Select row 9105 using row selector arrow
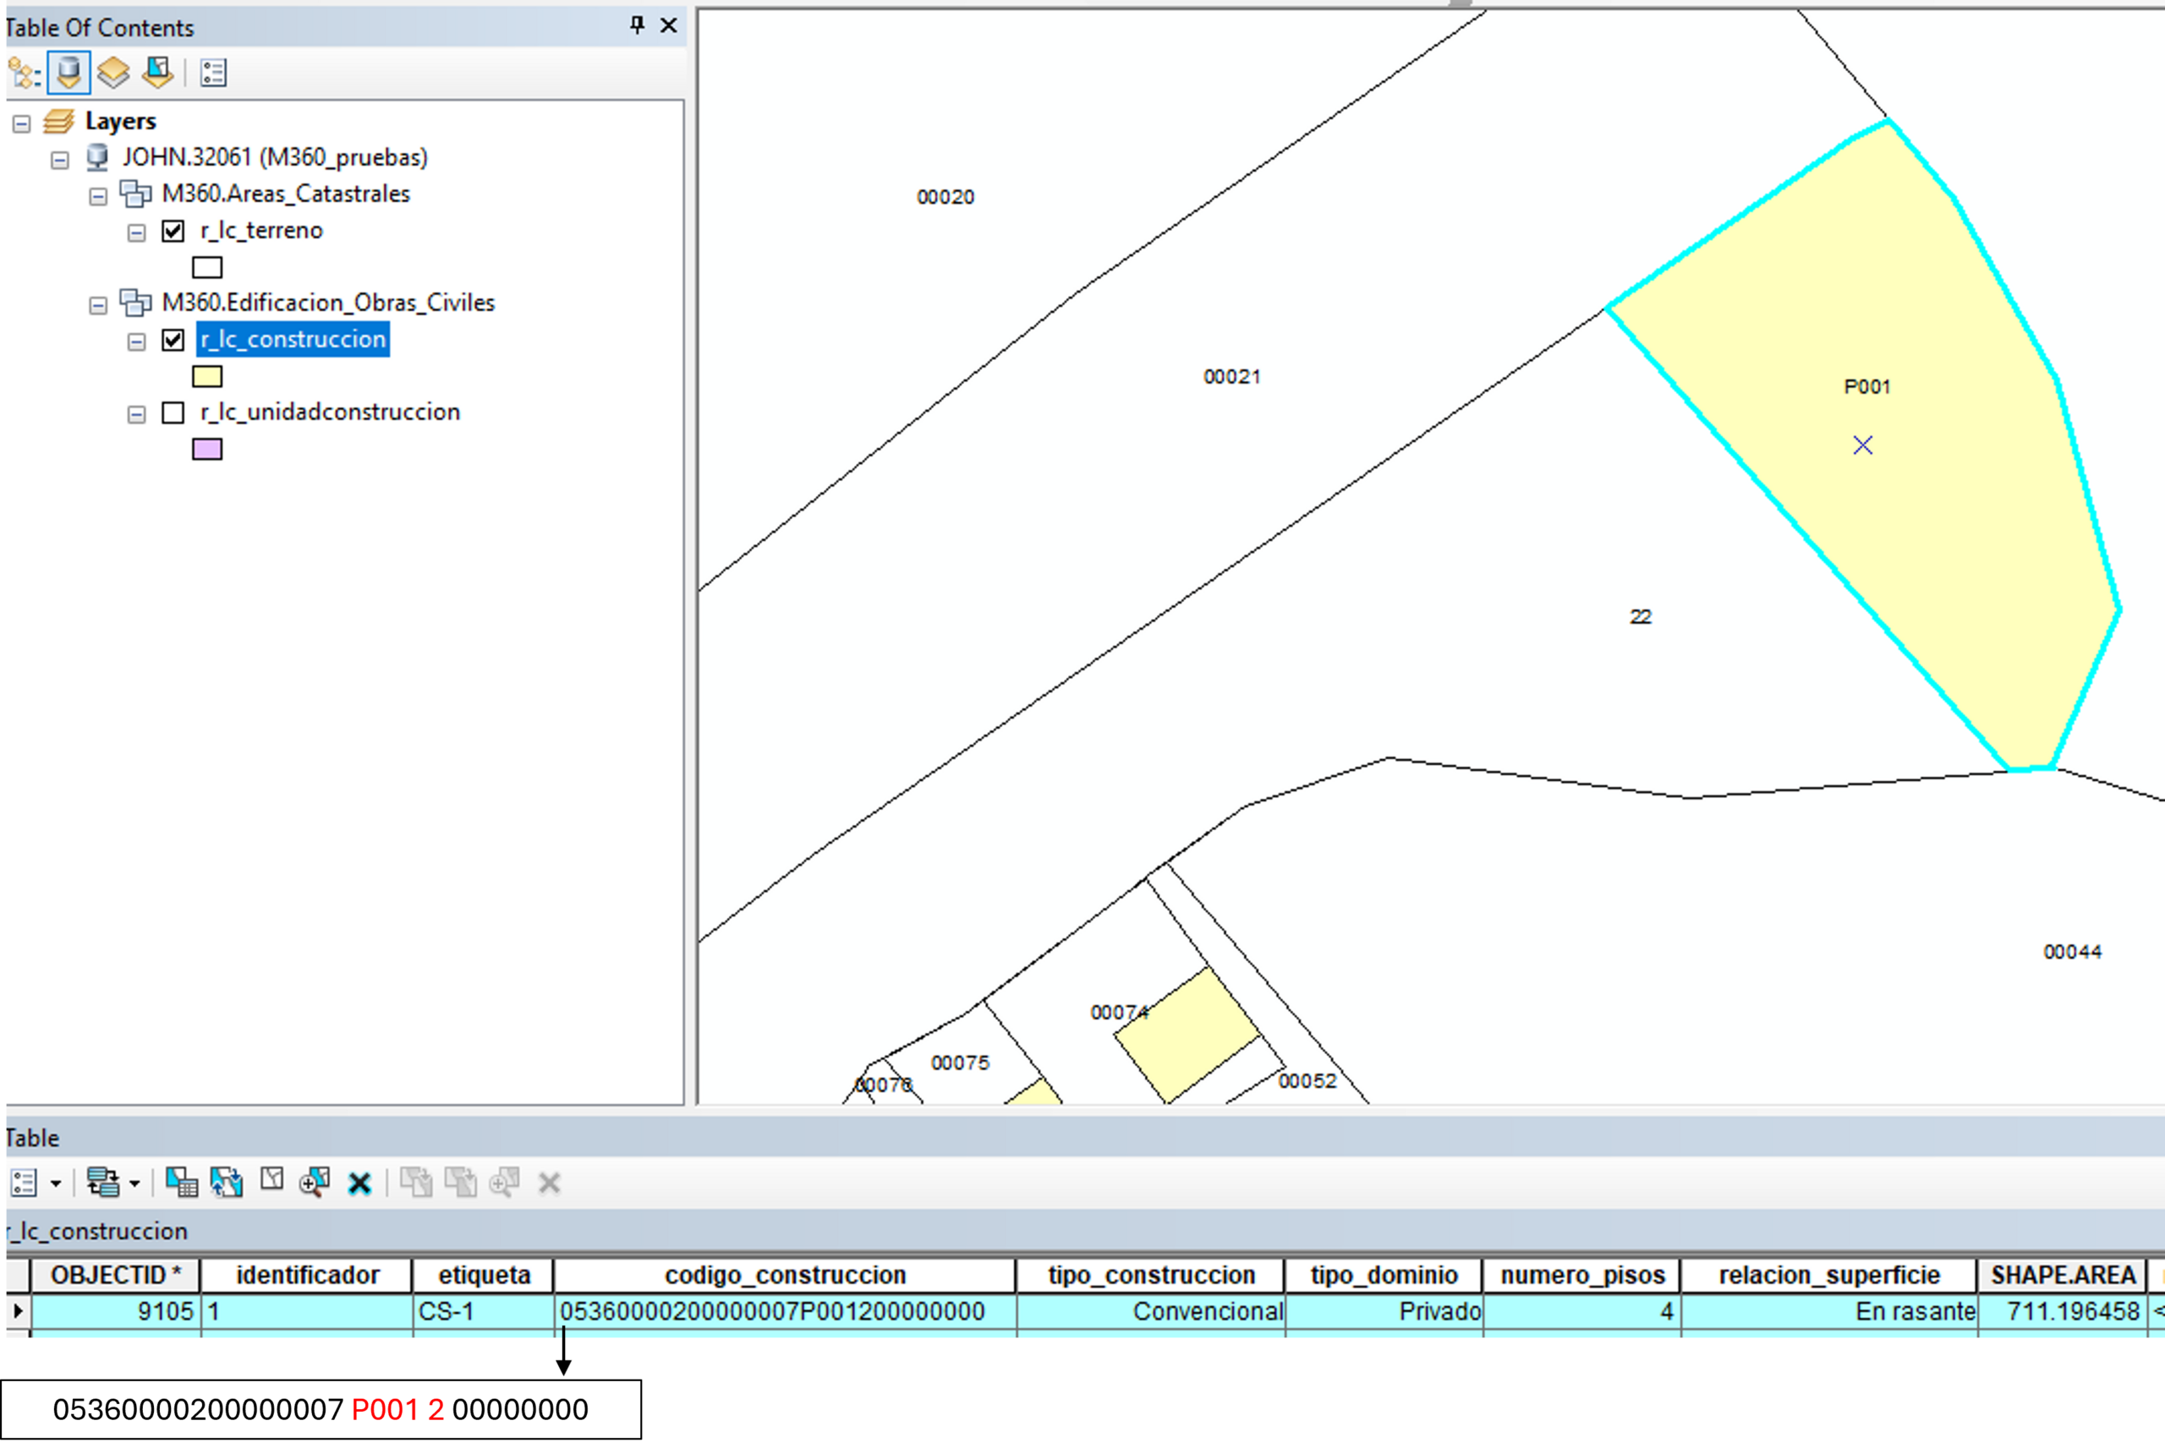2165x1448 pixels. pyautogui.click(x=18, y=1311)
